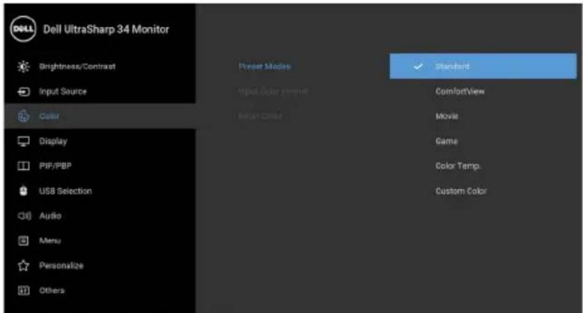Screen dimensions: 583x313
Task: Choose the dimmed Reset Color entry
Action: point(260,117)
